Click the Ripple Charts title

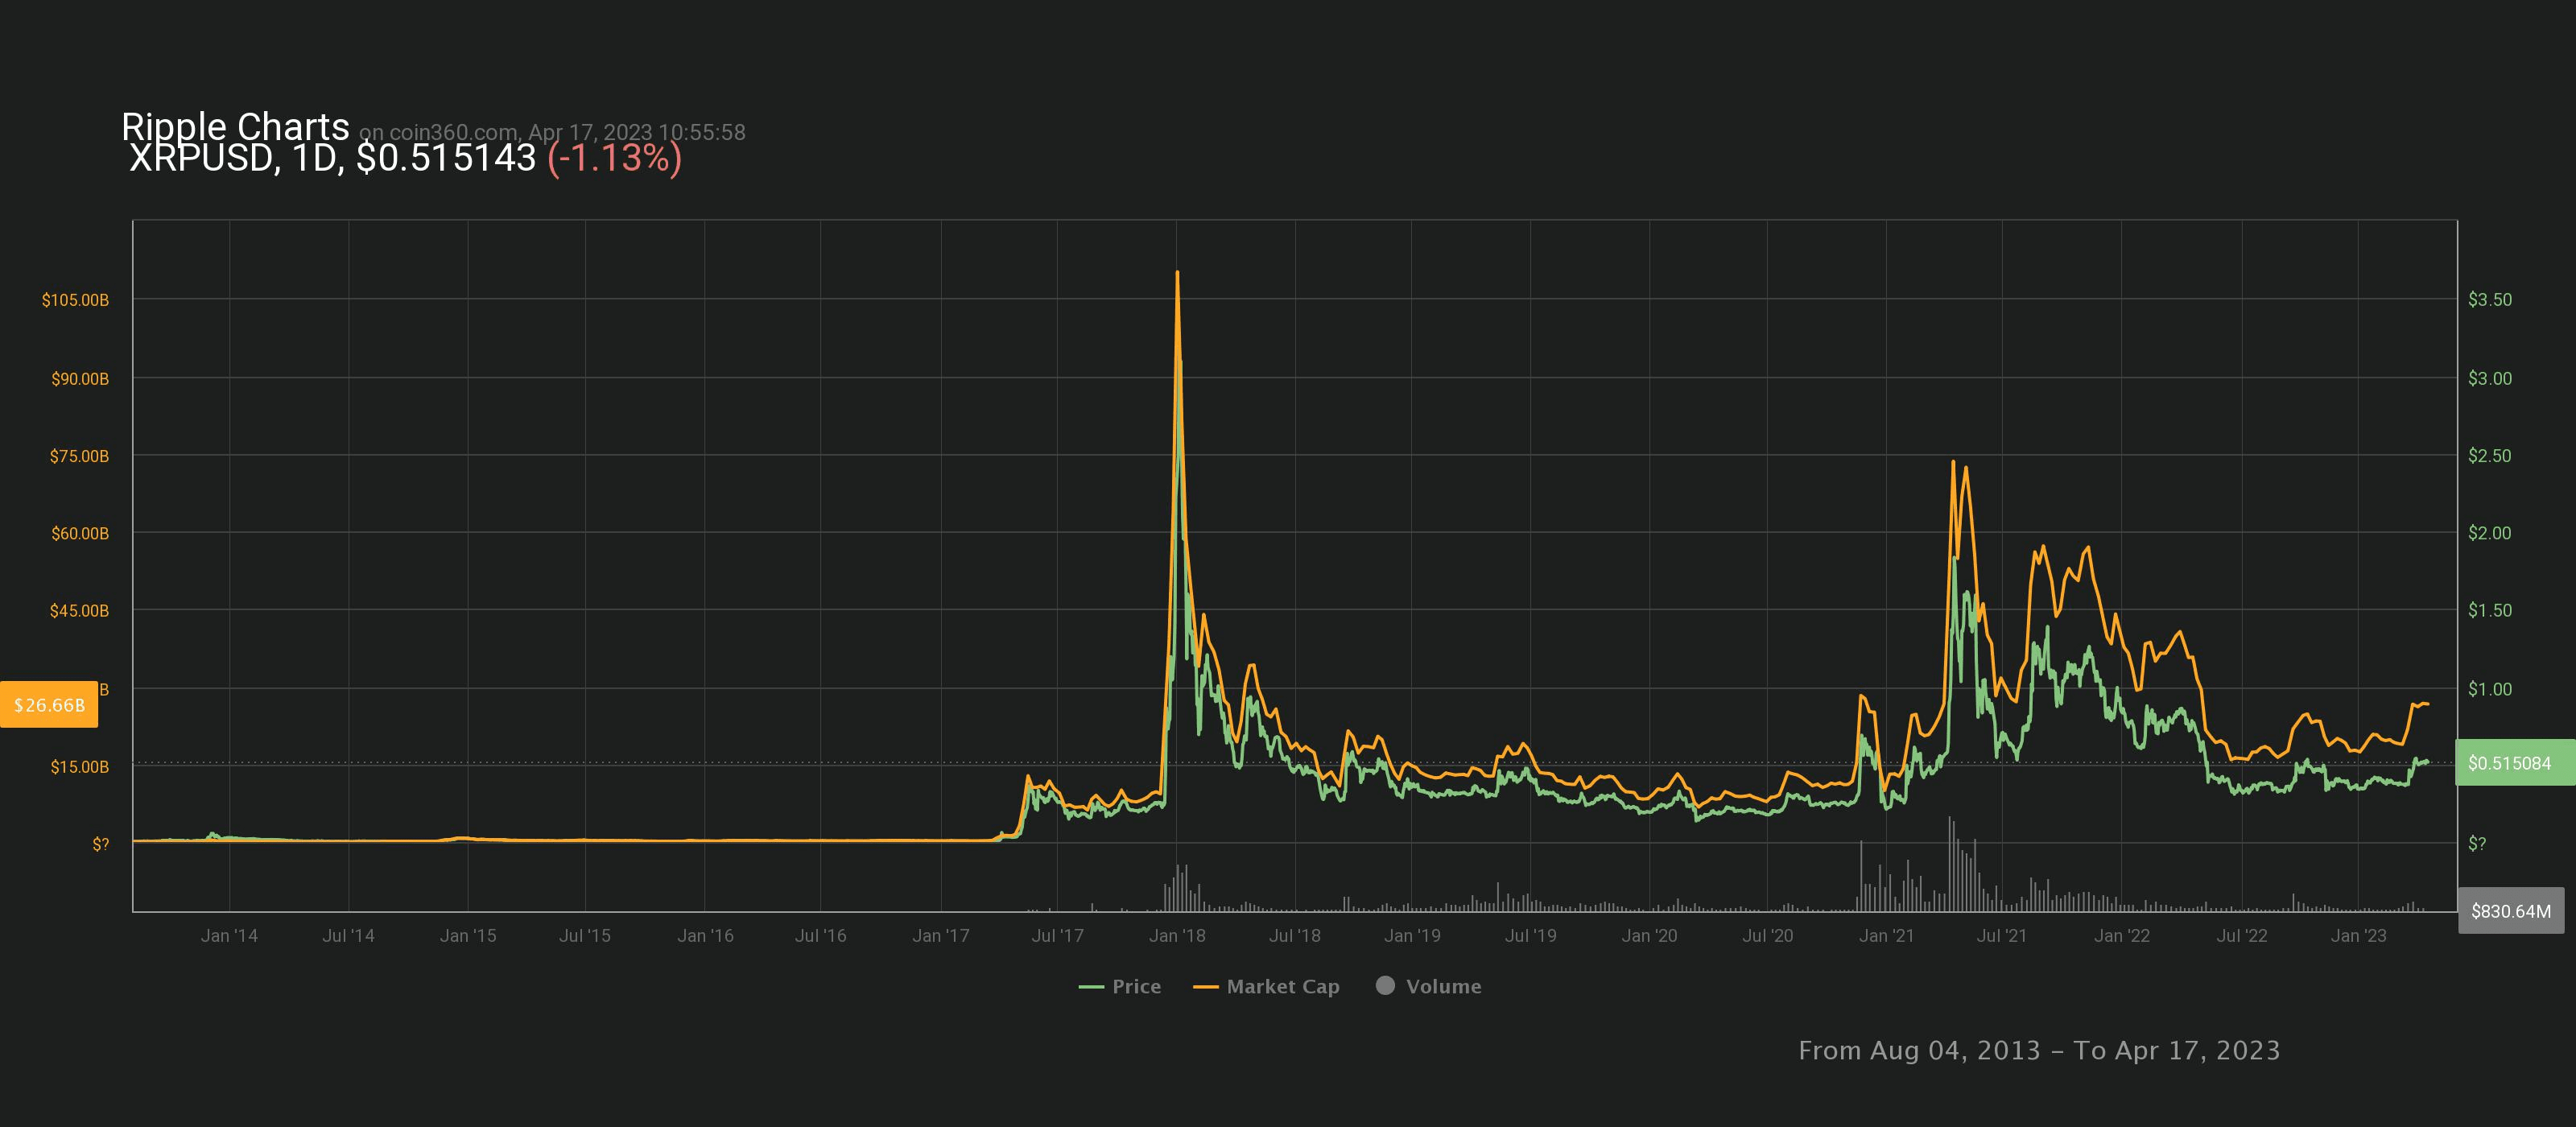pos(235,127)
